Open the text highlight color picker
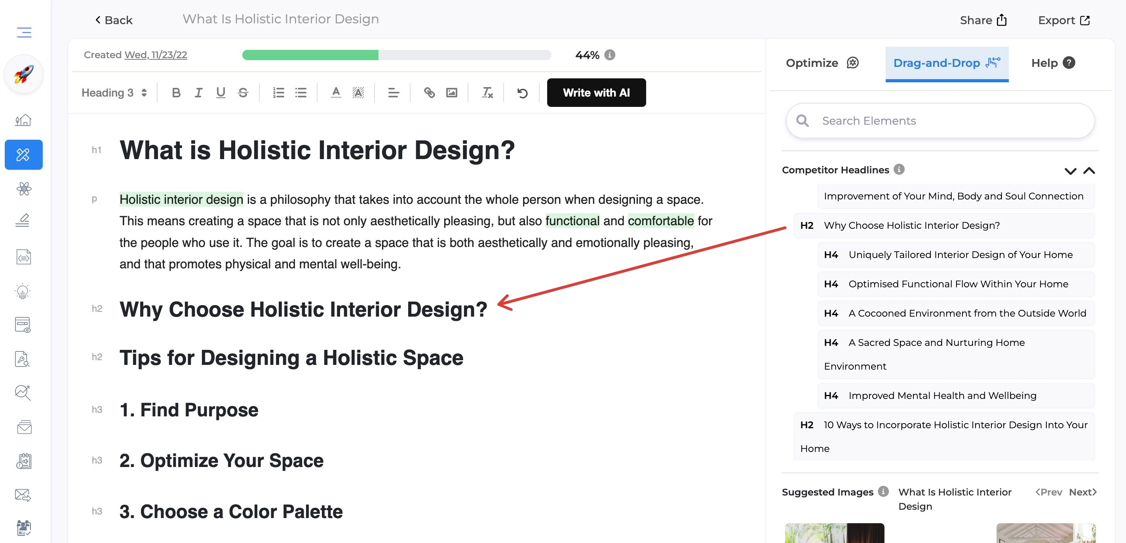The height and width of the screenshot is (543, 1126). tap(358, 93)
